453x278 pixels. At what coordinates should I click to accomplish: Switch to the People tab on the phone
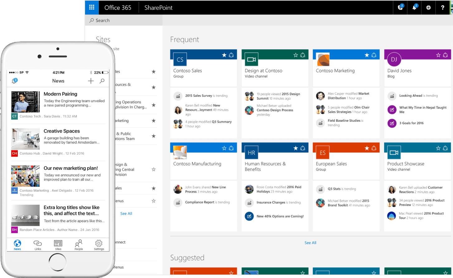[x=79, y=245]
